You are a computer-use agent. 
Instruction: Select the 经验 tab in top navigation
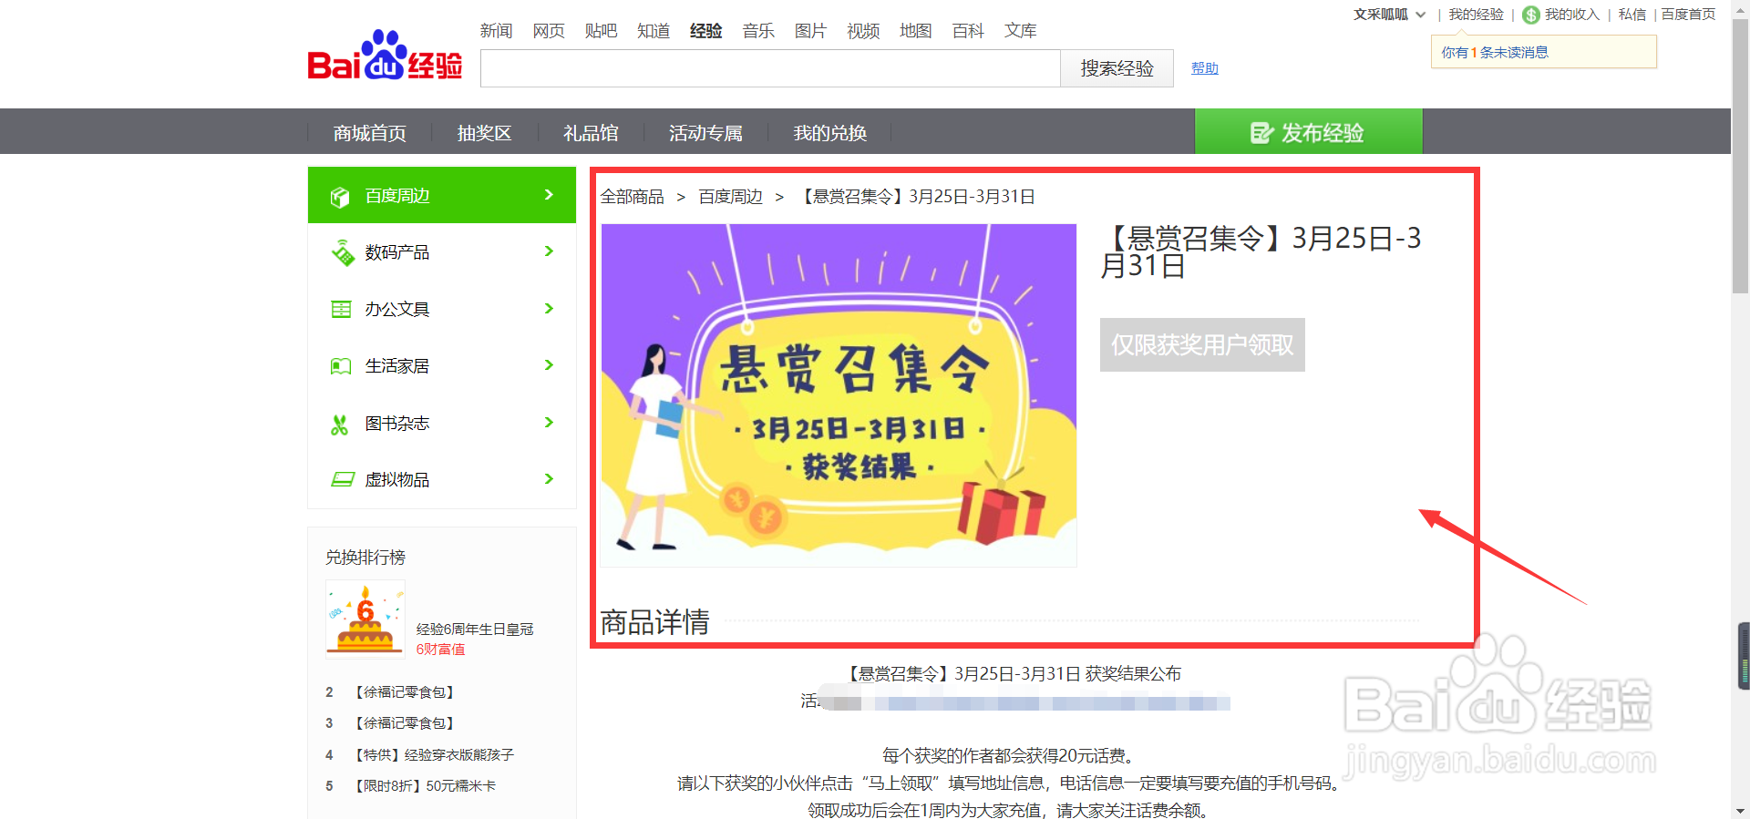[x=706, y=31]
